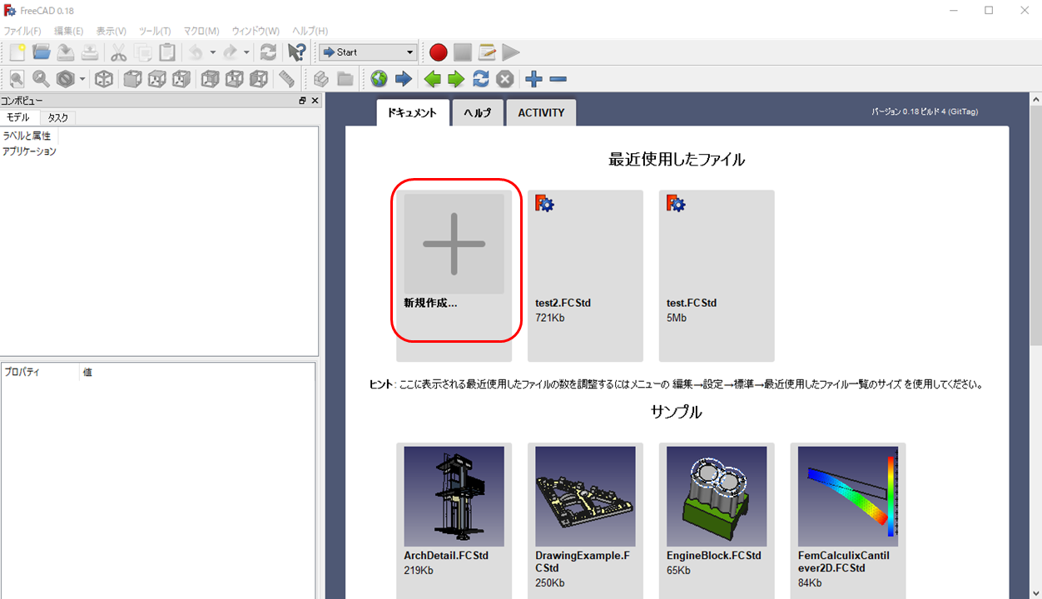The width and height of the screenshot is (1042, 599).
Task: Open the ツール(T) menu
Action: click(154, 31)
